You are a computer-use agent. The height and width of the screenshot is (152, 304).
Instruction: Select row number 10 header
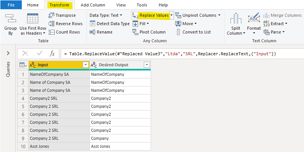click(x=23, y=146)
